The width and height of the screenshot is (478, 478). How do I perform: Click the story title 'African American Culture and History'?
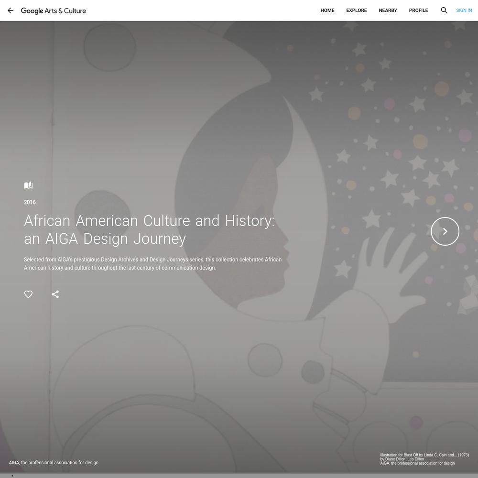coord(149,229)
